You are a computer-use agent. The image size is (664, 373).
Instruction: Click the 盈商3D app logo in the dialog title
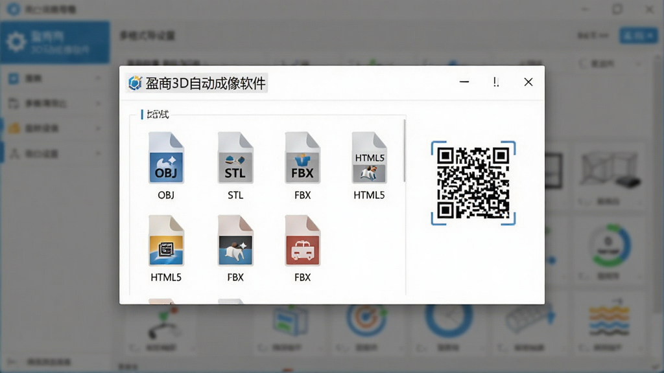(135, 83)
